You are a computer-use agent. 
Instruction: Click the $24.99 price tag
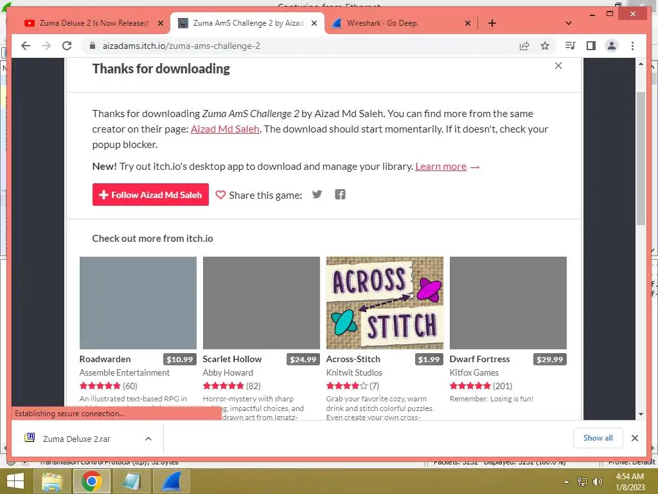click(303, 360)
